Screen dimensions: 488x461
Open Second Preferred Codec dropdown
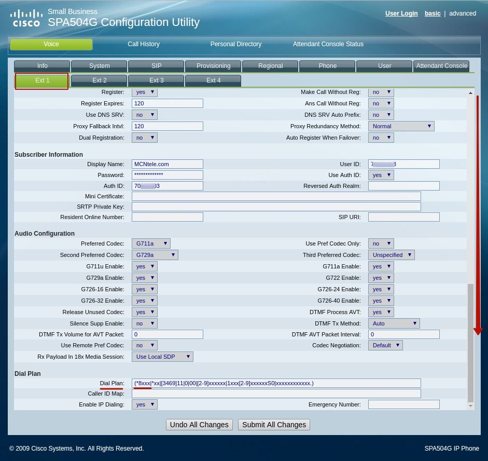click(x=155, y=255)
